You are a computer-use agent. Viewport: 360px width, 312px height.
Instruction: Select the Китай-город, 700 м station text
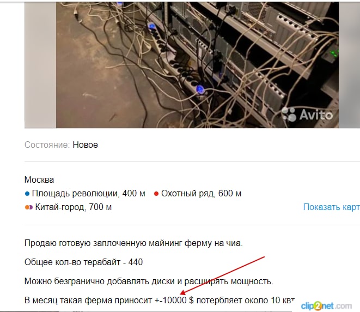pos(73,207)
